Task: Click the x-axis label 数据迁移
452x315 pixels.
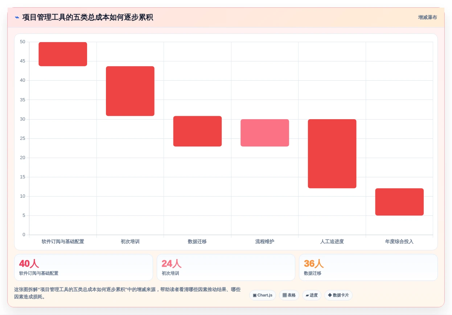Action: pos(197,242)
